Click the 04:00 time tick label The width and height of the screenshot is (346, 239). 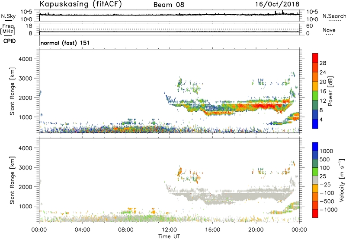pyautogui.click(x=83, y=230)
